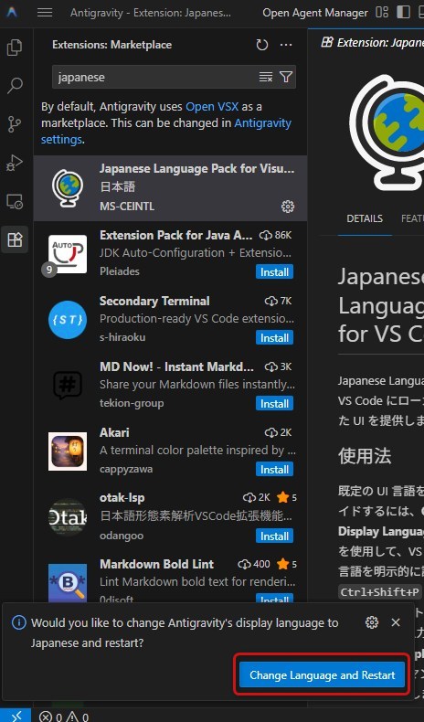Open the Source Control view
Image resolution: width=424 pixels, height=722 pixels.
tap(15, 124)
